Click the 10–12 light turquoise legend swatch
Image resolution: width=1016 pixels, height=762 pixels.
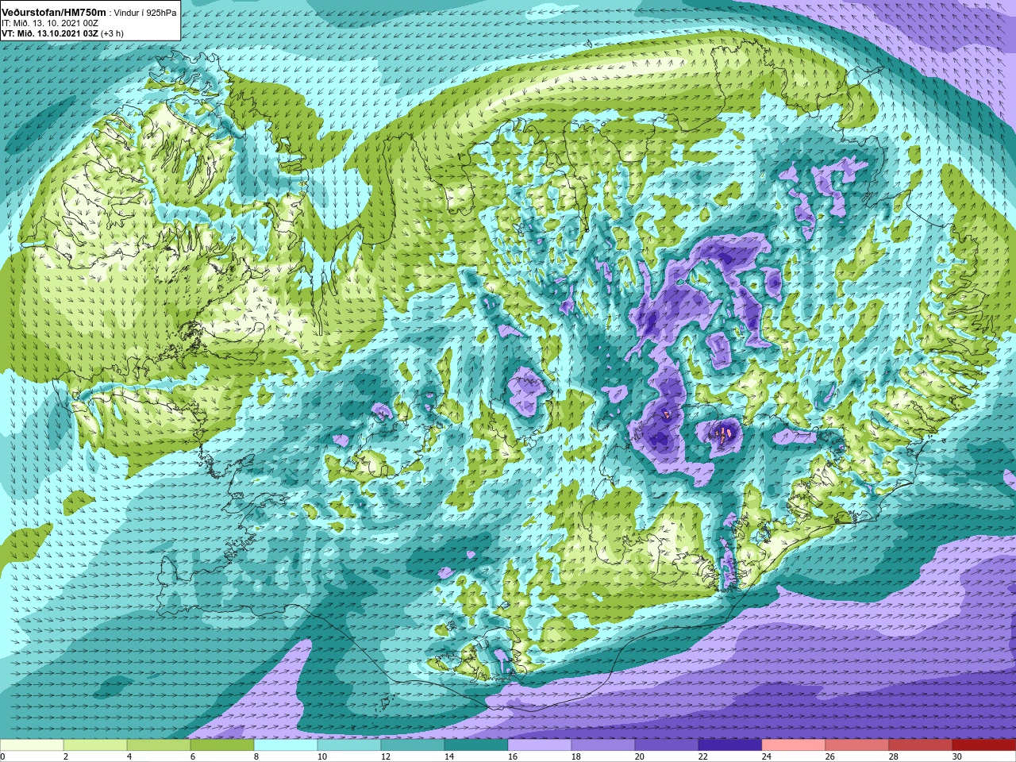349,745
